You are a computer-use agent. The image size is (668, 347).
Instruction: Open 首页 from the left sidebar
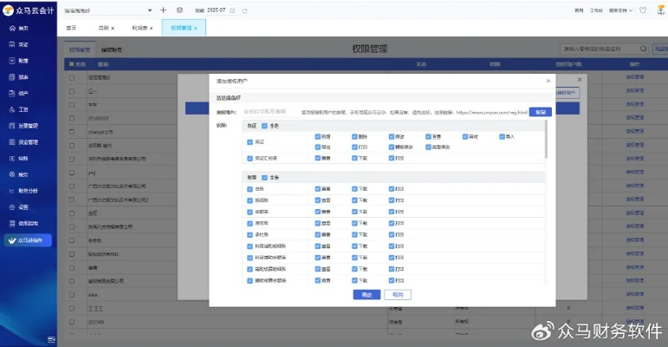pos(19,28)
